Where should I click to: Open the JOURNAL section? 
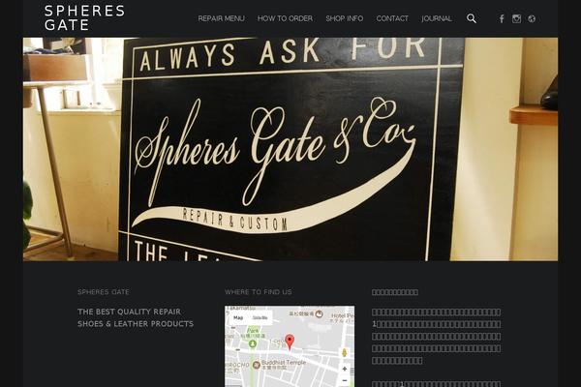point(437,18)
